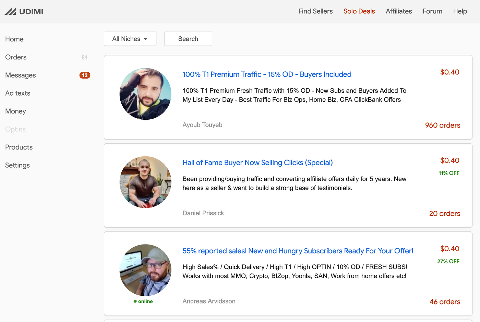Click the 12 unread messages badge
The width and height of the screenshot is (480, 322).
85,75
